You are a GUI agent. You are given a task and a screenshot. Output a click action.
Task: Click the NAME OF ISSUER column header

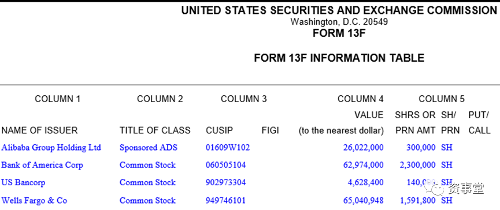pos(39,130)
